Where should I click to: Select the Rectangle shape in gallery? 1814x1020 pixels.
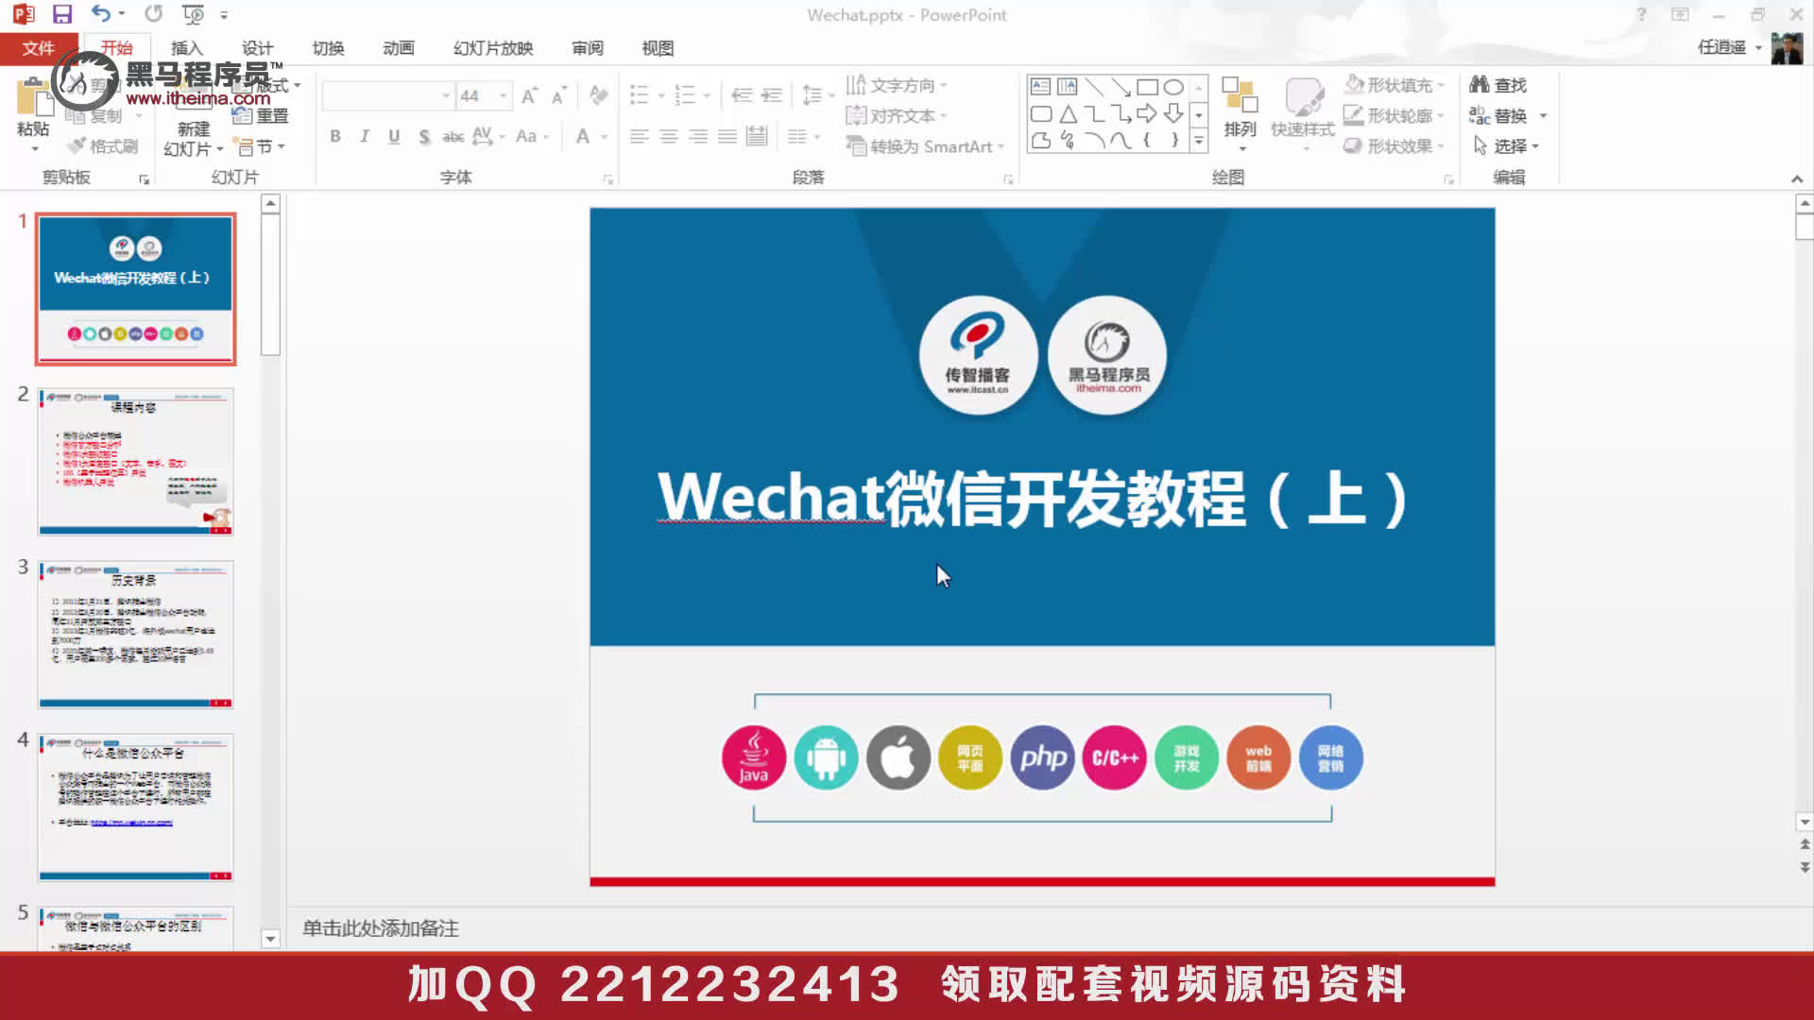click(1147, 87)
